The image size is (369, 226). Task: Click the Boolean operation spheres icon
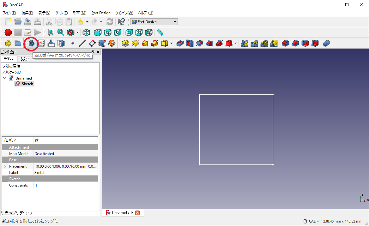point(326,43)
